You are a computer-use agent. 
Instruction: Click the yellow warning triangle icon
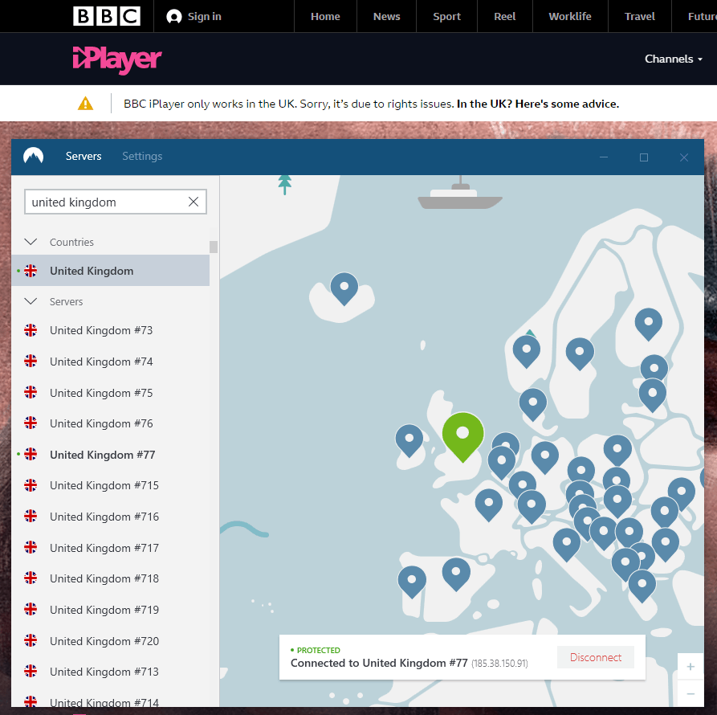point(85,104)
